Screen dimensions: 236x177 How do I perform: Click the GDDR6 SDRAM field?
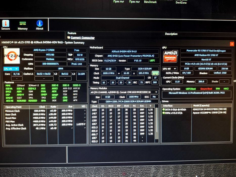coord(205,69)
